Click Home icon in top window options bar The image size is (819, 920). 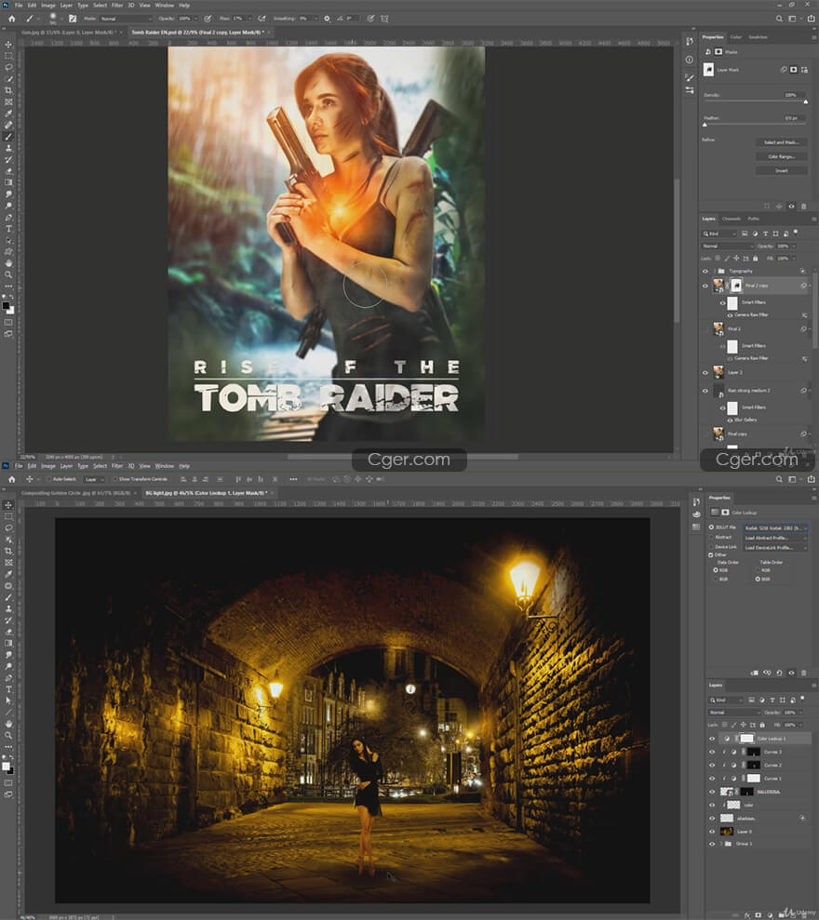[11, 19]
